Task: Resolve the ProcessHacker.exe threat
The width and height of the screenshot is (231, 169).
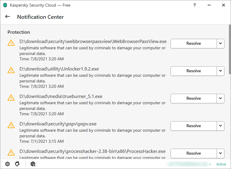Action: 194,153
